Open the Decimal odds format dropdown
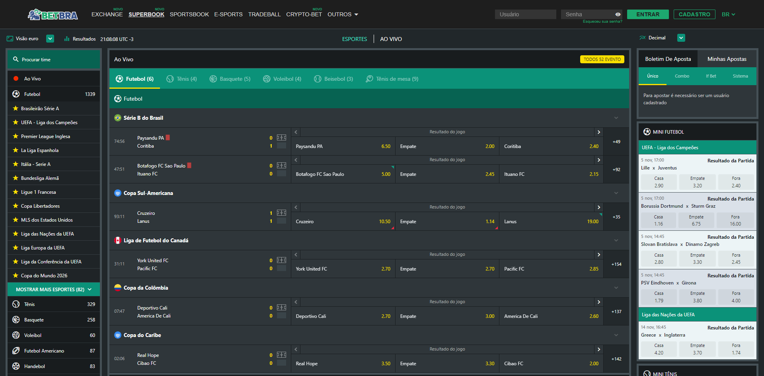This screenshot has height=376, width=764. pyautogui.click(x=681, y=38)
